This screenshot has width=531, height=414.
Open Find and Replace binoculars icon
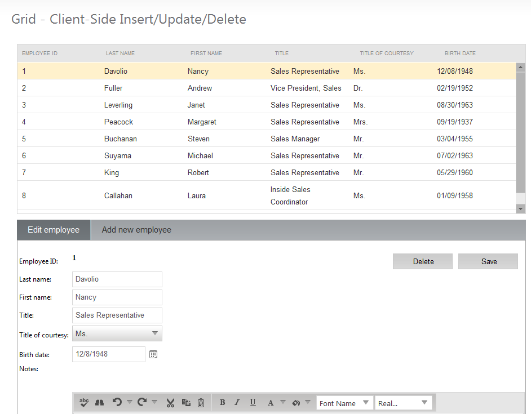click(99, 402)
